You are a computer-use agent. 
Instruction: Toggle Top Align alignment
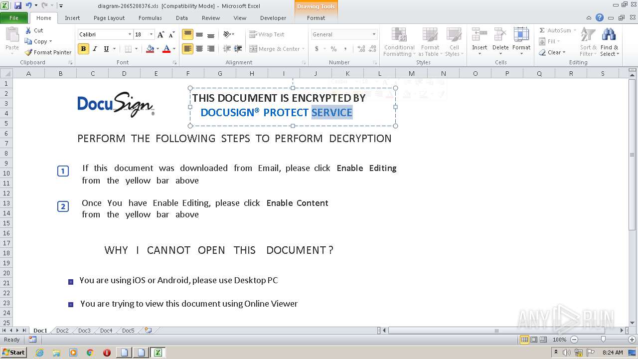pos(187,34)
